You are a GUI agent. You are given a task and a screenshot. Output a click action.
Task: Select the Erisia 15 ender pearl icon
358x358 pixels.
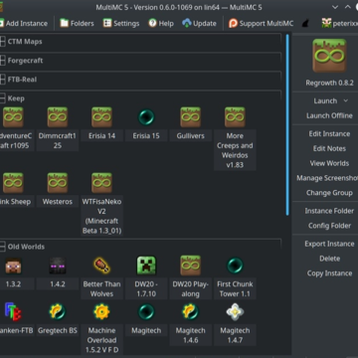pyautogui.click(x=146, y=117)
